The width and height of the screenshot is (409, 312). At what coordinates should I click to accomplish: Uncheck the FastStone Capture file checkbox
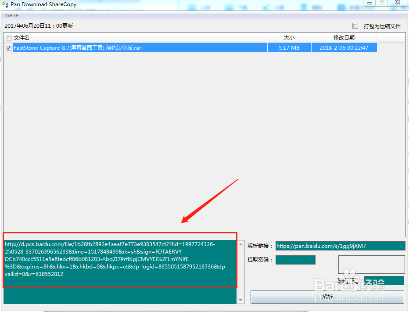(8, 47)
